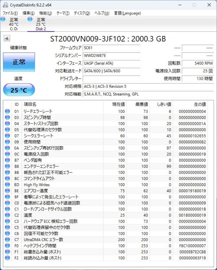The width and height of the screenshot is (217, 270).
Task: Click the シリアルナンバー field showing WWD2W87E
Action: [111, 56]
